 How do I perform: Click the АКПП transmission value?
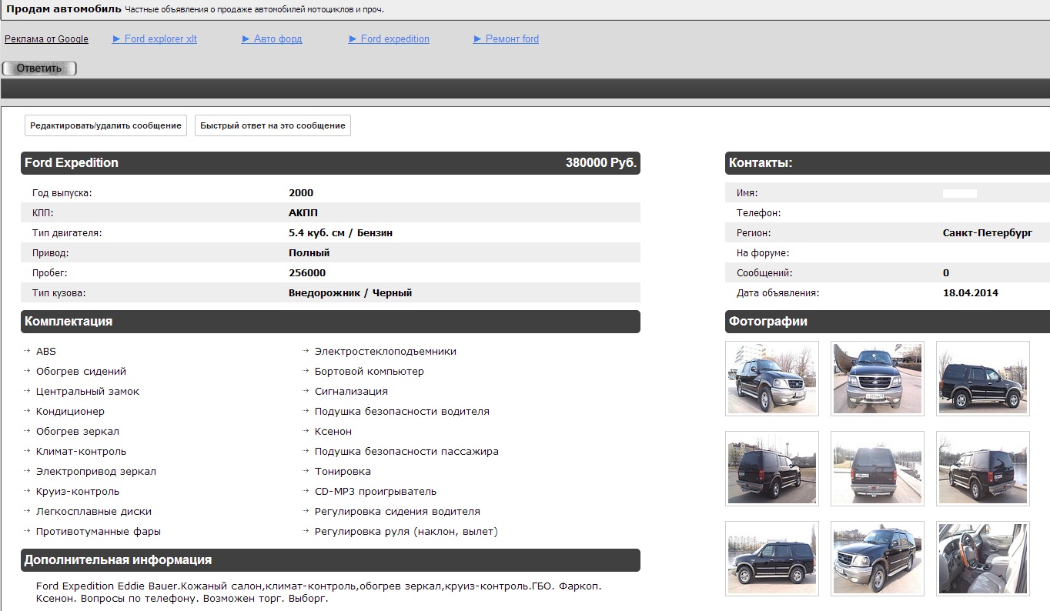click(303, 213)
